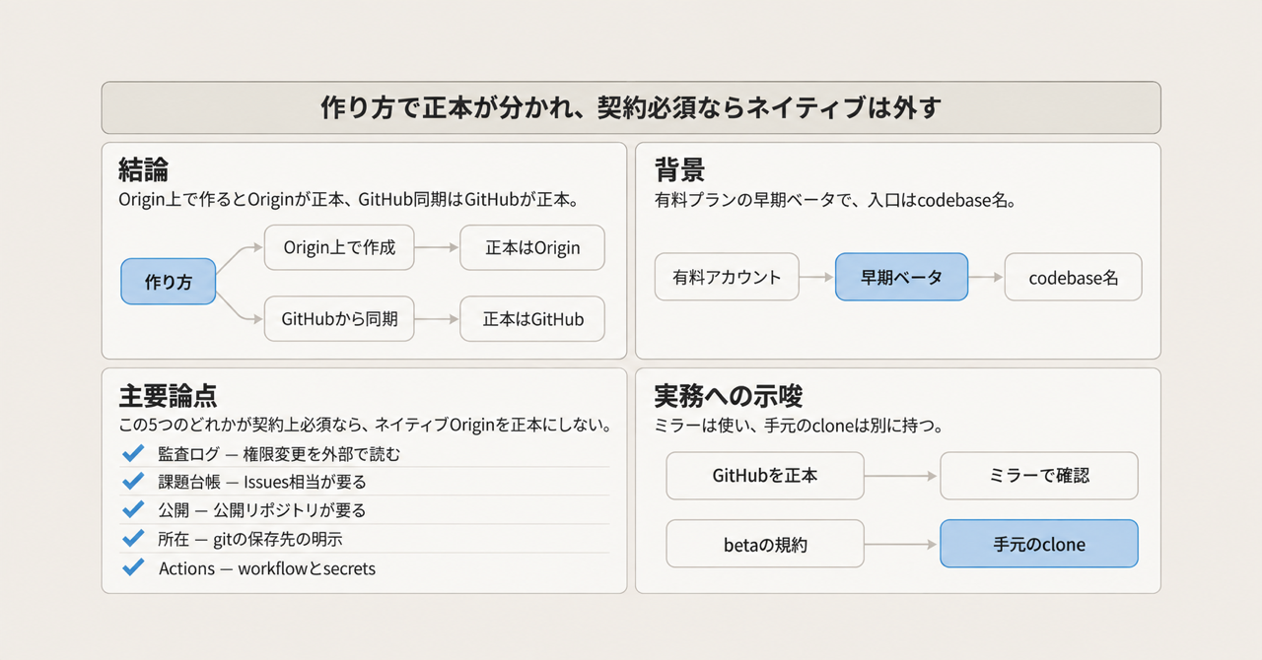This screenshot has width=1262, height=660.
Task: Click the text 公開 — 公開リポジトリが要る
Action: pos(262,510)
